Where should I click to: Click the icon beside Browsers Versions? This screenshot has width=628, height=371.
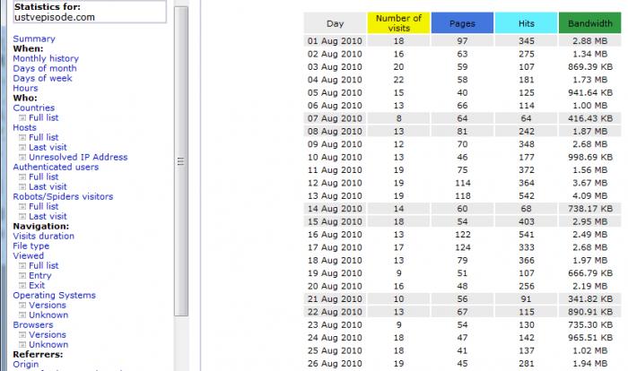pos(22,334)
